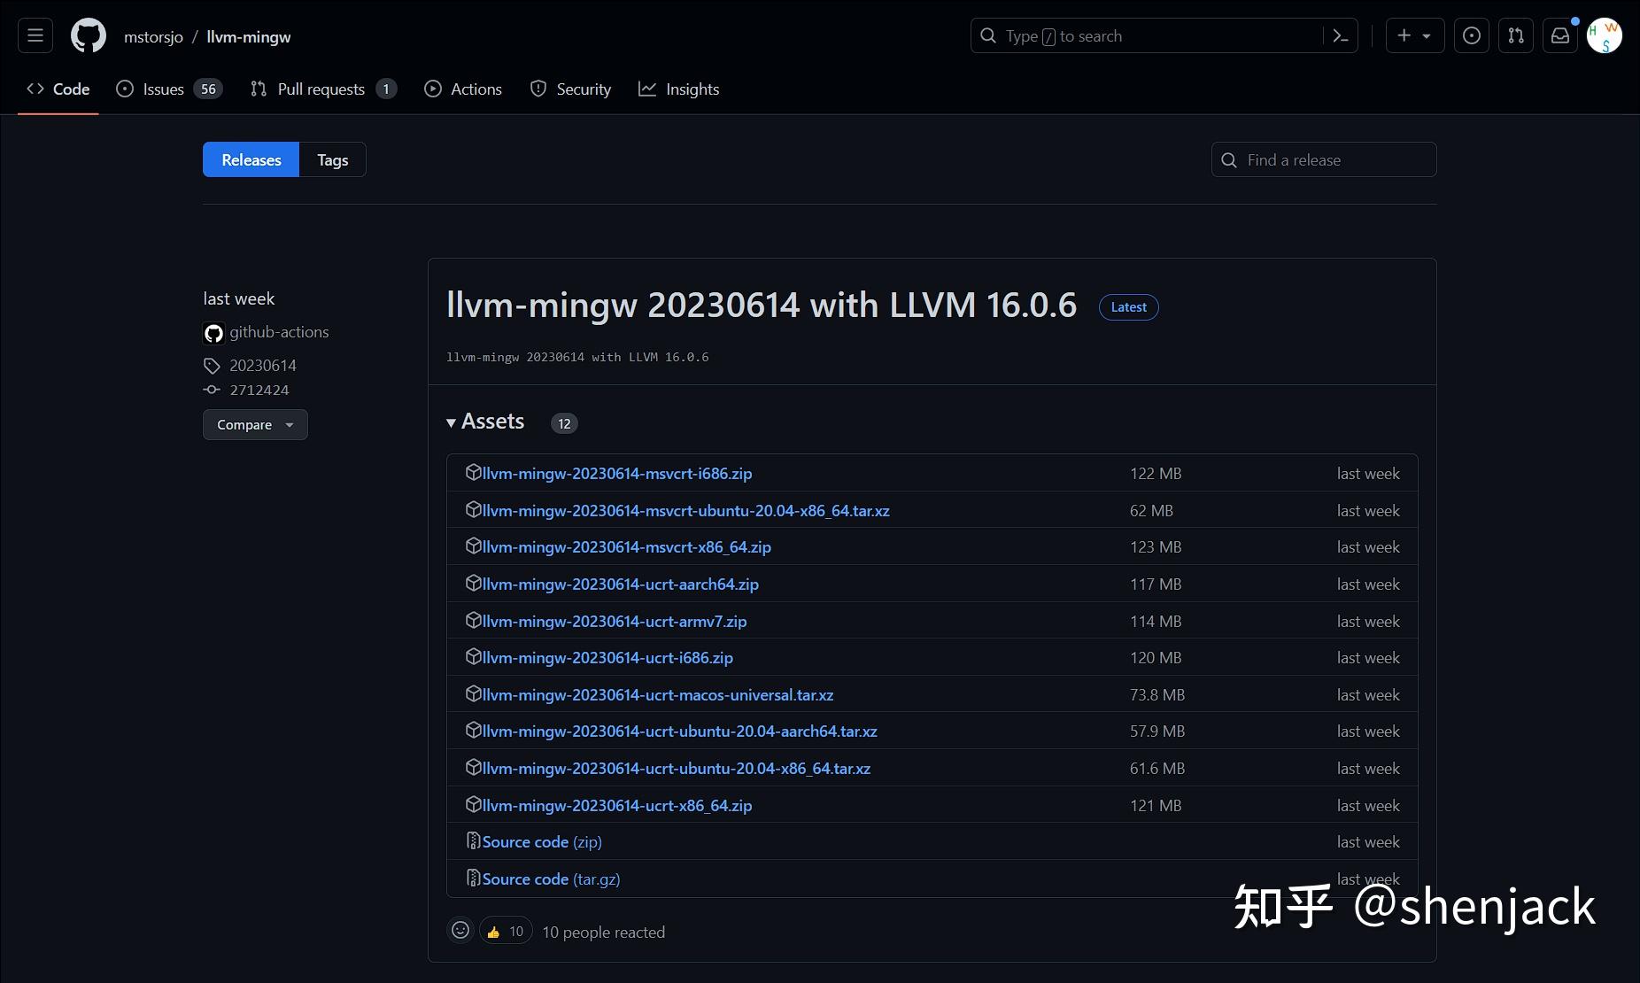
Task: Download msvcrt-ubuntu-20.04-x86_64.tar.xz asset
Action: pos(686,510)
